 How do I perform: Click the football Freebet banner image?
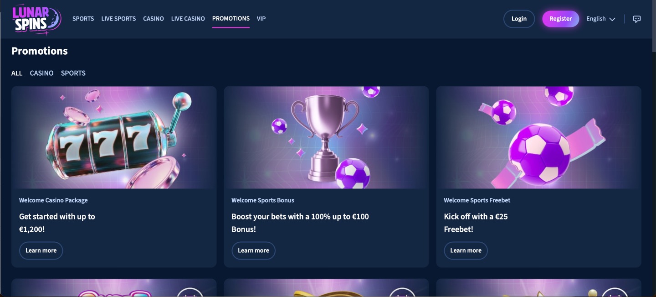(538, 137)
